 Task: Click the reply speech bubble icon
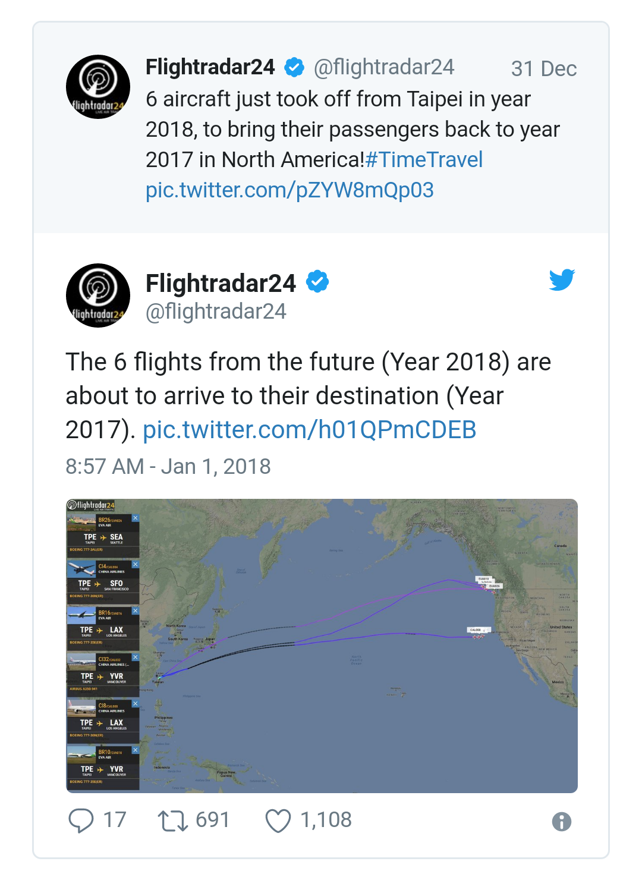coord(81,820)
